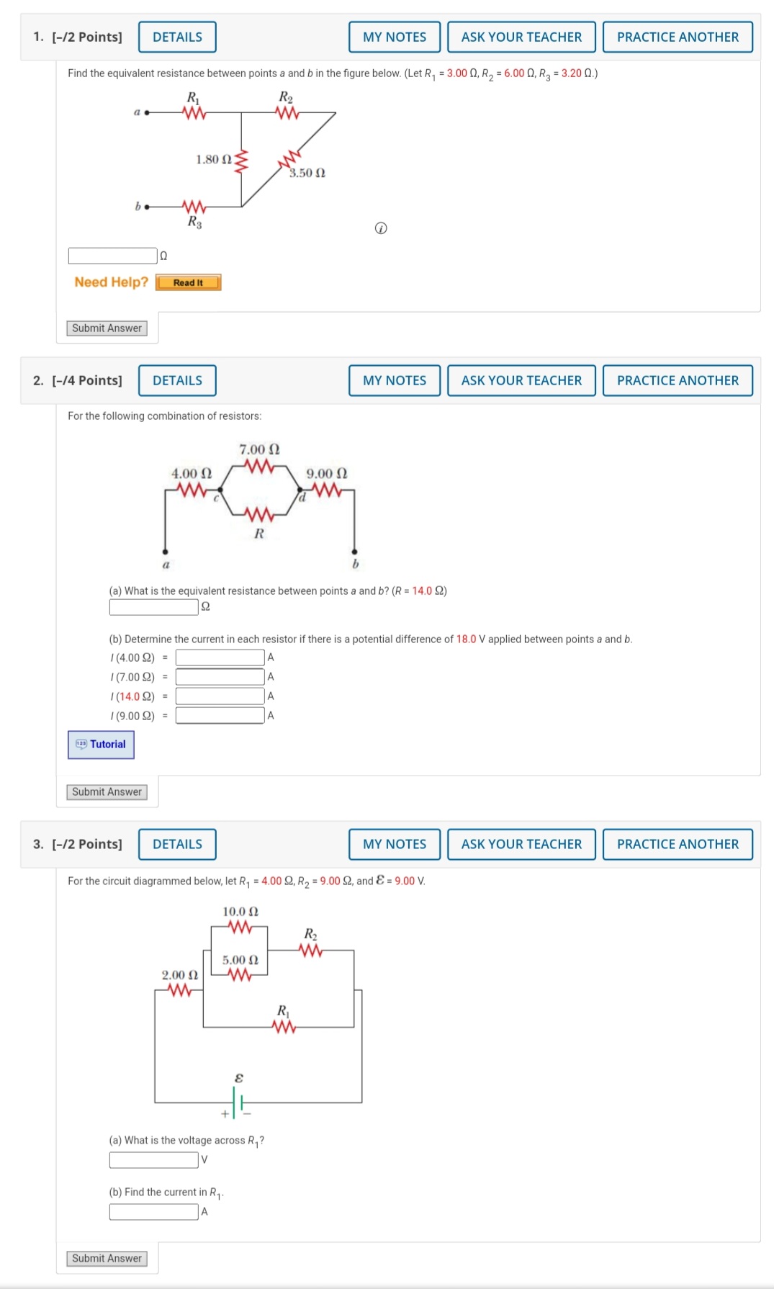
Task: Click the Read It help icon for question 1
Action: 187,282
